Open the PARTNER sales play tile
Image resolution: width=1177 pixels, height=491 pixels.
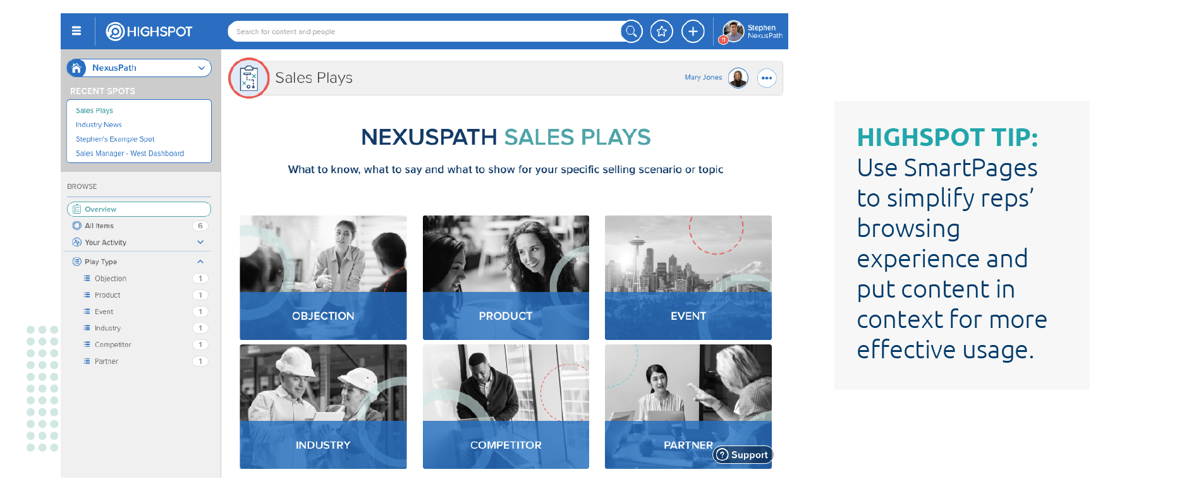coord(688,406)
